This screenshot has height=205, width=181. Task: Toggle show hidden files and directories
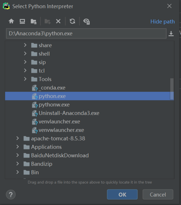point(87,21)
